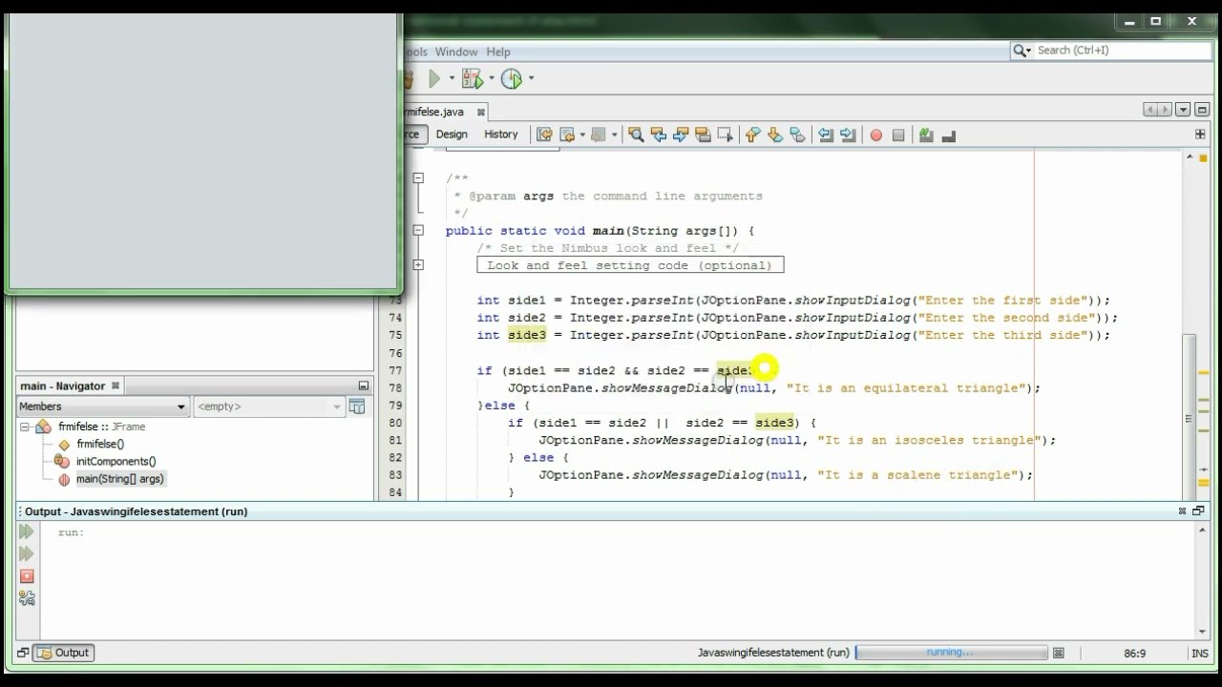Open the Debug Project dropdown arrow
1222x687 pixels.
492,79
